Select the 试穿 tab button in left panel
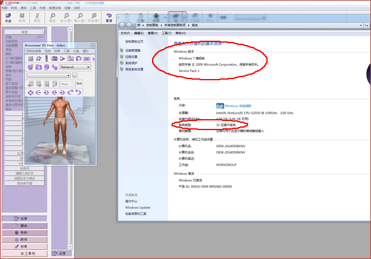The height and width of the screenshot is (259, 371). pyautogui.click(x=24, y=218)
